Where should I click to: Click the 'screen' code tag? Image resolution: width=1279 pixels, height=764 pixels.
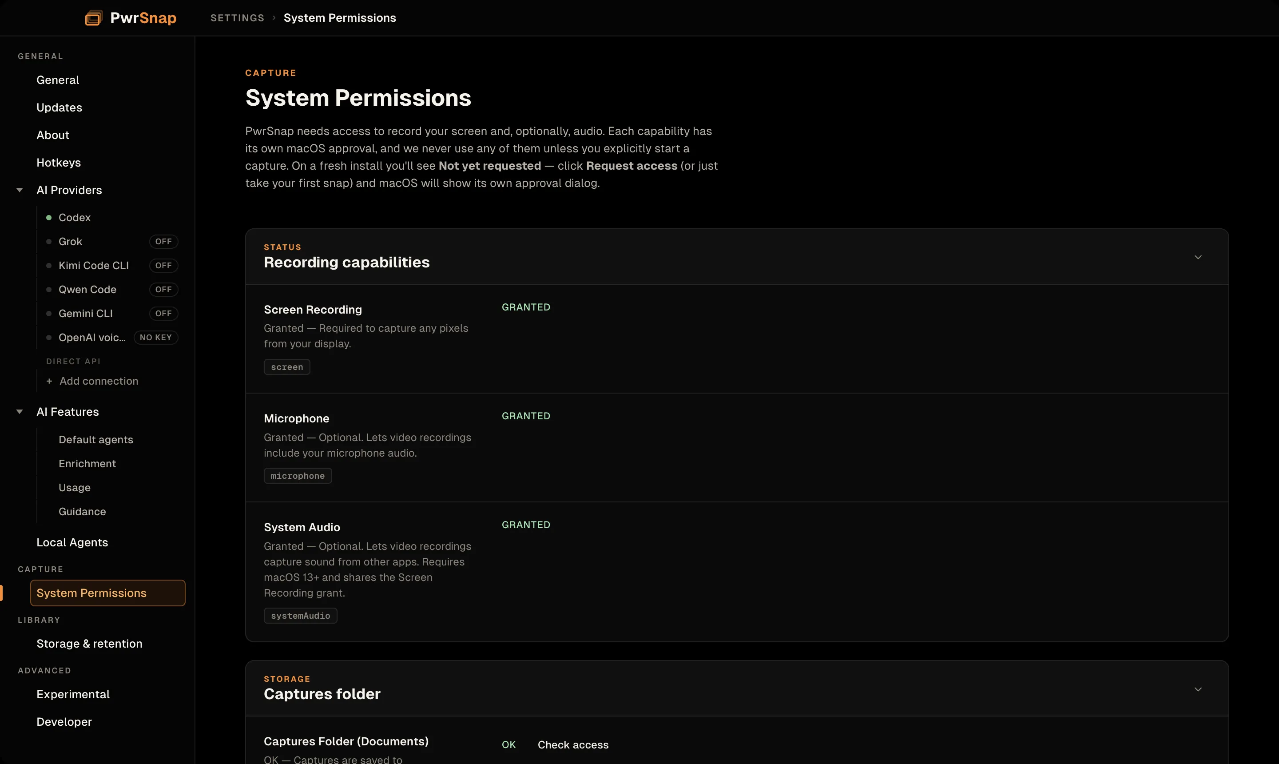tap(287, 367)
